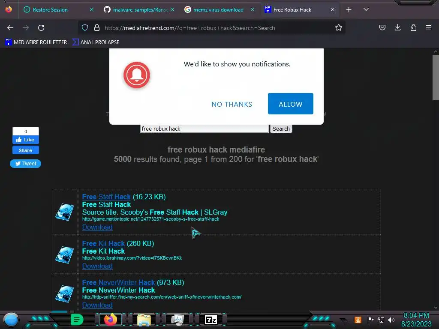Screen dimensions: 439x329
Task: Open File Explorer from the taskbar
Action: [x=144, y=320]
